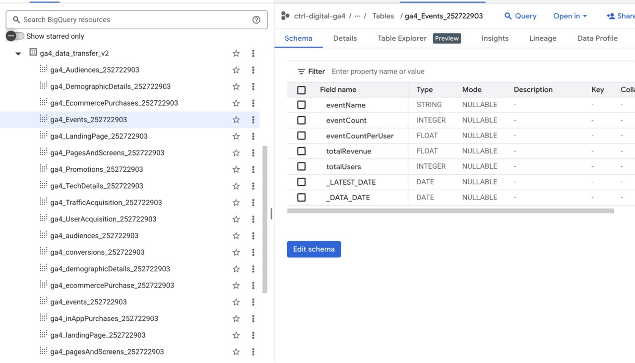Star the ga4_Audiences_252722903 table
The width and height of the screenshot is (635, 363).
[236, 70]
